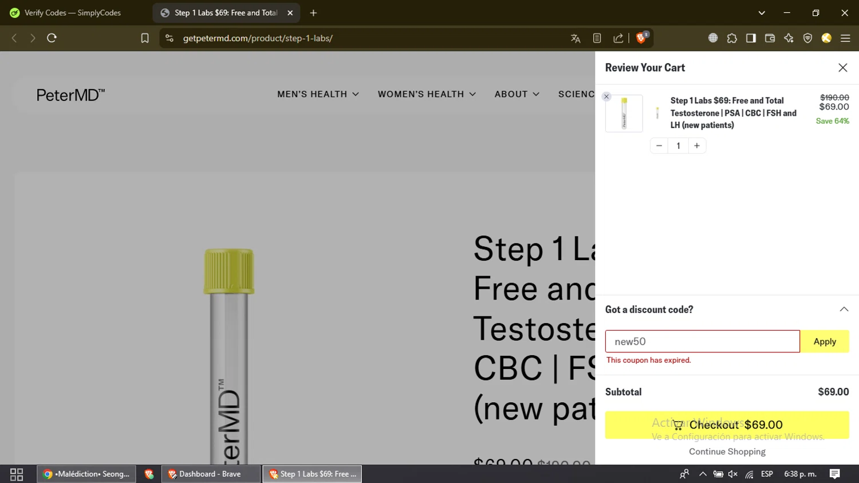Click the share page icon
Image resolution: width=859 pixels, height=483 pixels.
tap(618, 38)
